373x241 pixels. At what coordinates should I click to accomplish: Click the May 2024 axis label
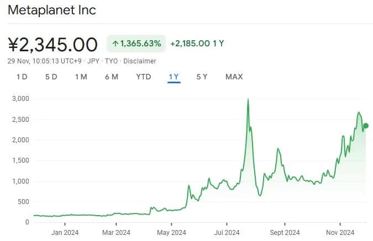pyautogui.click(x=171, y=232)
